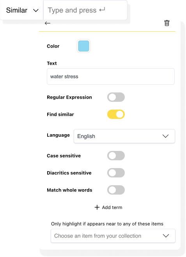Turn on the Case sensitive switch
The image size is (186, 257).
[x=116, y=156]
